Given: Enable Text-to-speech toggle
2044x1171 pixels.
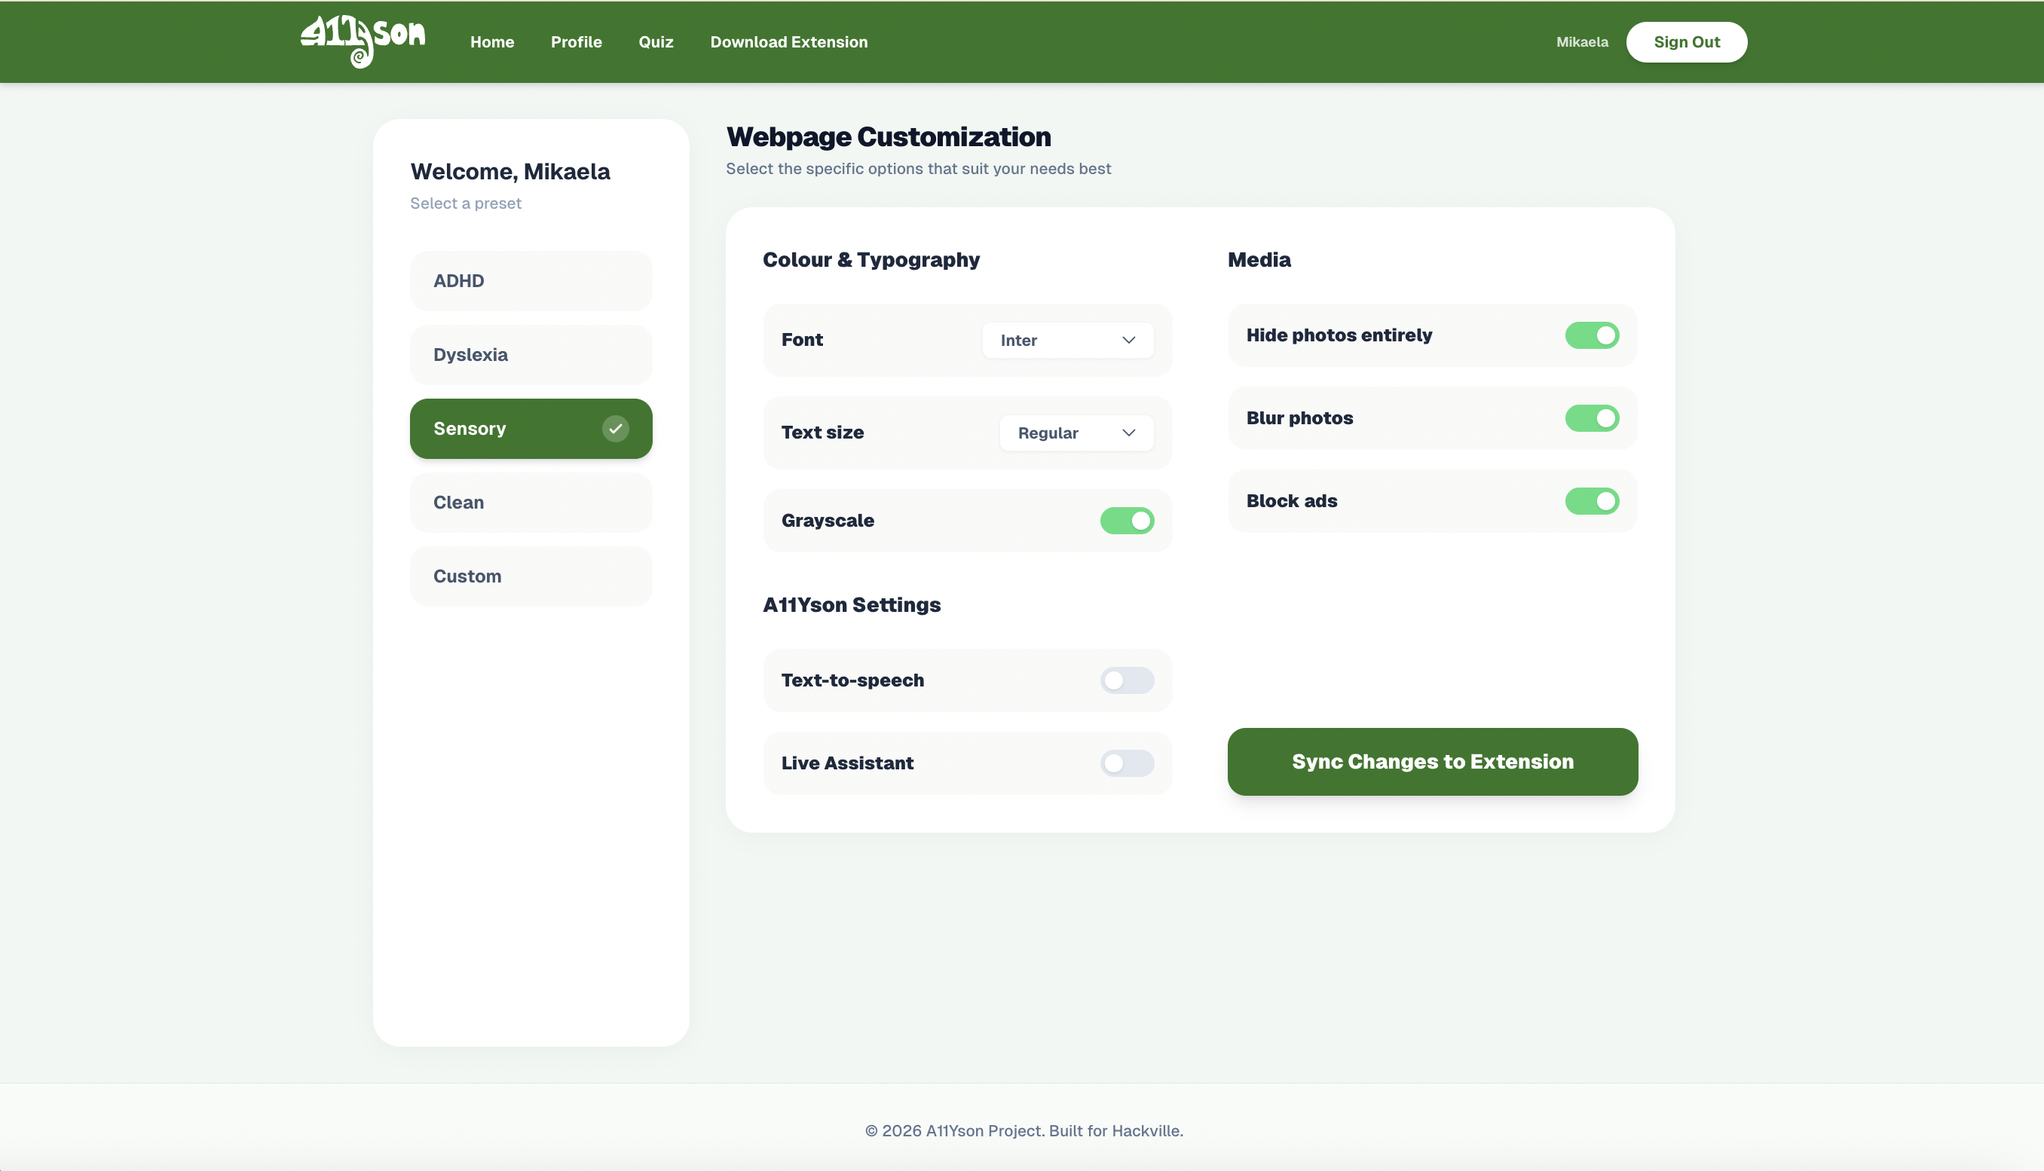Looking at the screenshot, I should click(1127, 680).
